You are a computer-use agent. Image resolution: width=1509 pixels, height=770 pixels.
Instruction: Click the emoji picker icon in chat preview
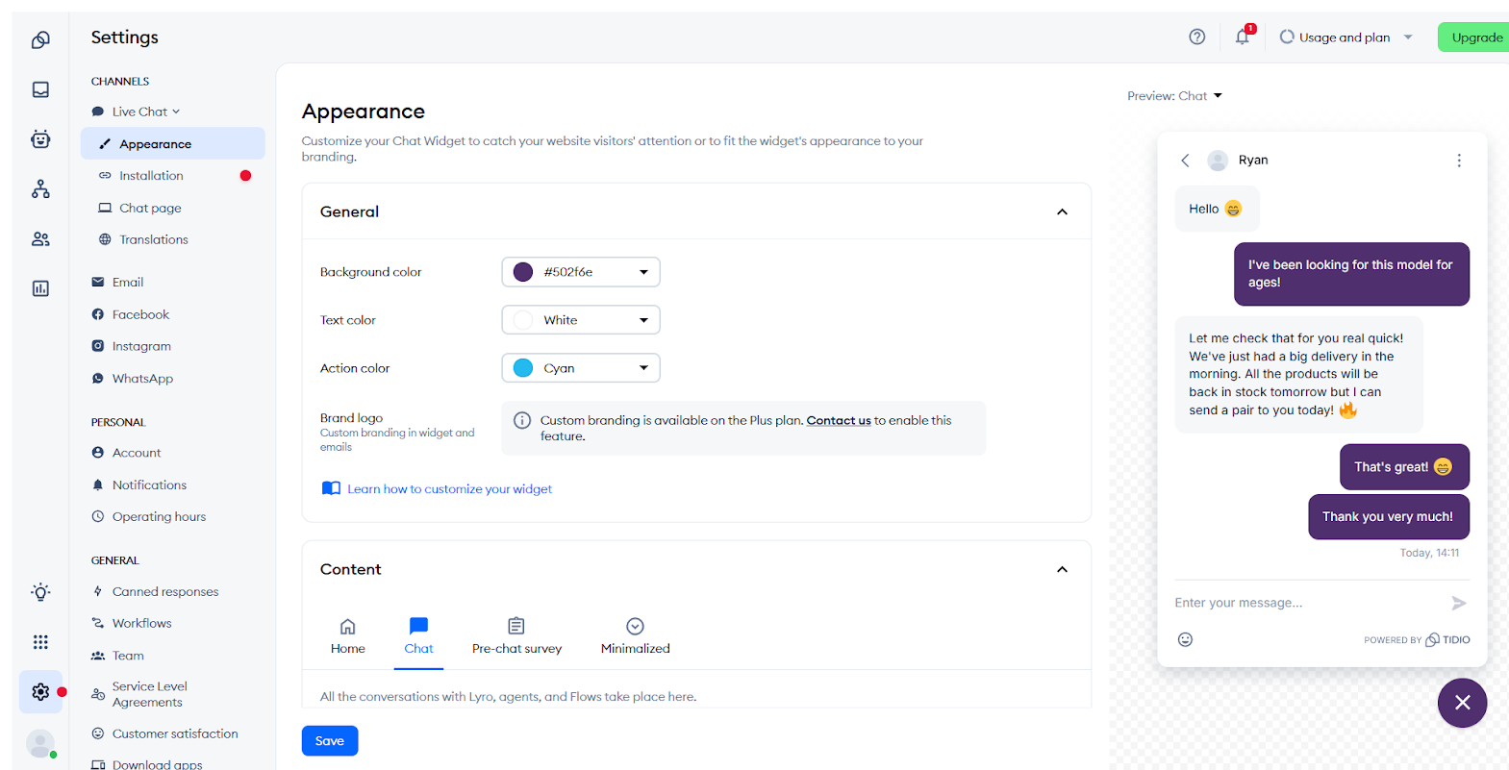[1185, 639]
